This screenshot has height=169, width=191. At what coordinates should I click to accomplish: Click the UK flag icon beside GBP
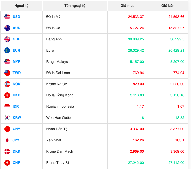(x=7, y=39)
